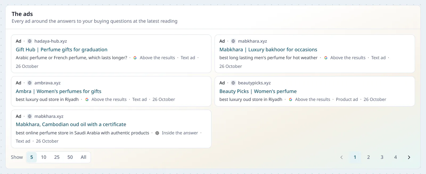Click beautypicks.xyz domain text

[254, 83]
